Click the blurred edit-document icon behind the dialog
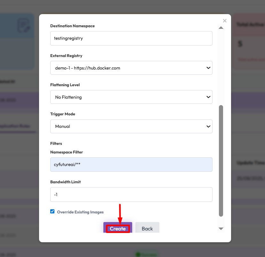 24,26
